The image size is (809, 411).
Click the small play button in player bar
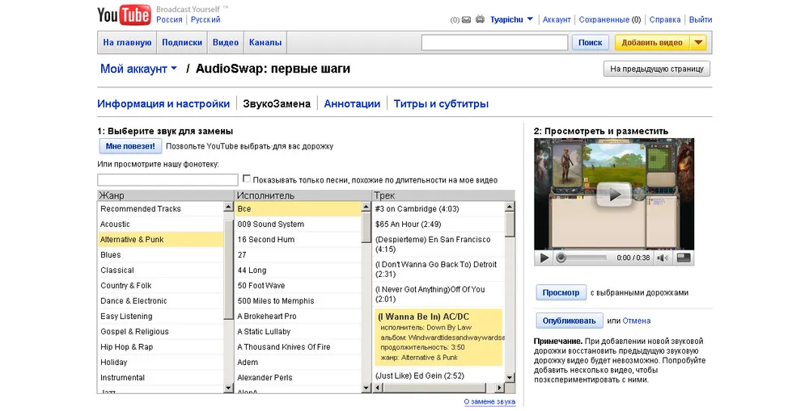[544, 258]
